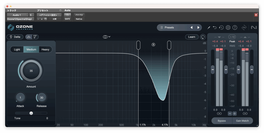Click the reset circular arrow beside Learn
The image size is (264, 133).
click(203, 37)
